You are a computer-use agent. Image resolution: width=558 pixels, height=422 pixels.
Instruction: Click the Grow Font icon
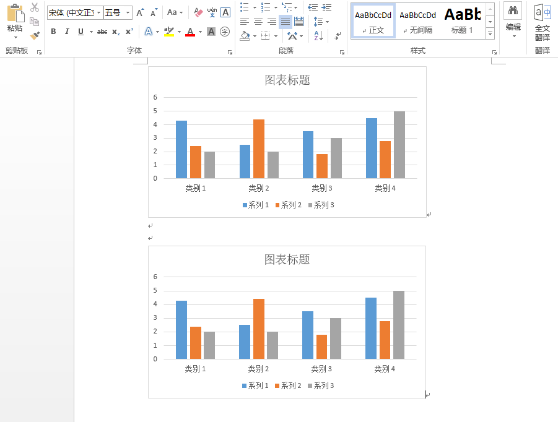(x=140, y=12)
